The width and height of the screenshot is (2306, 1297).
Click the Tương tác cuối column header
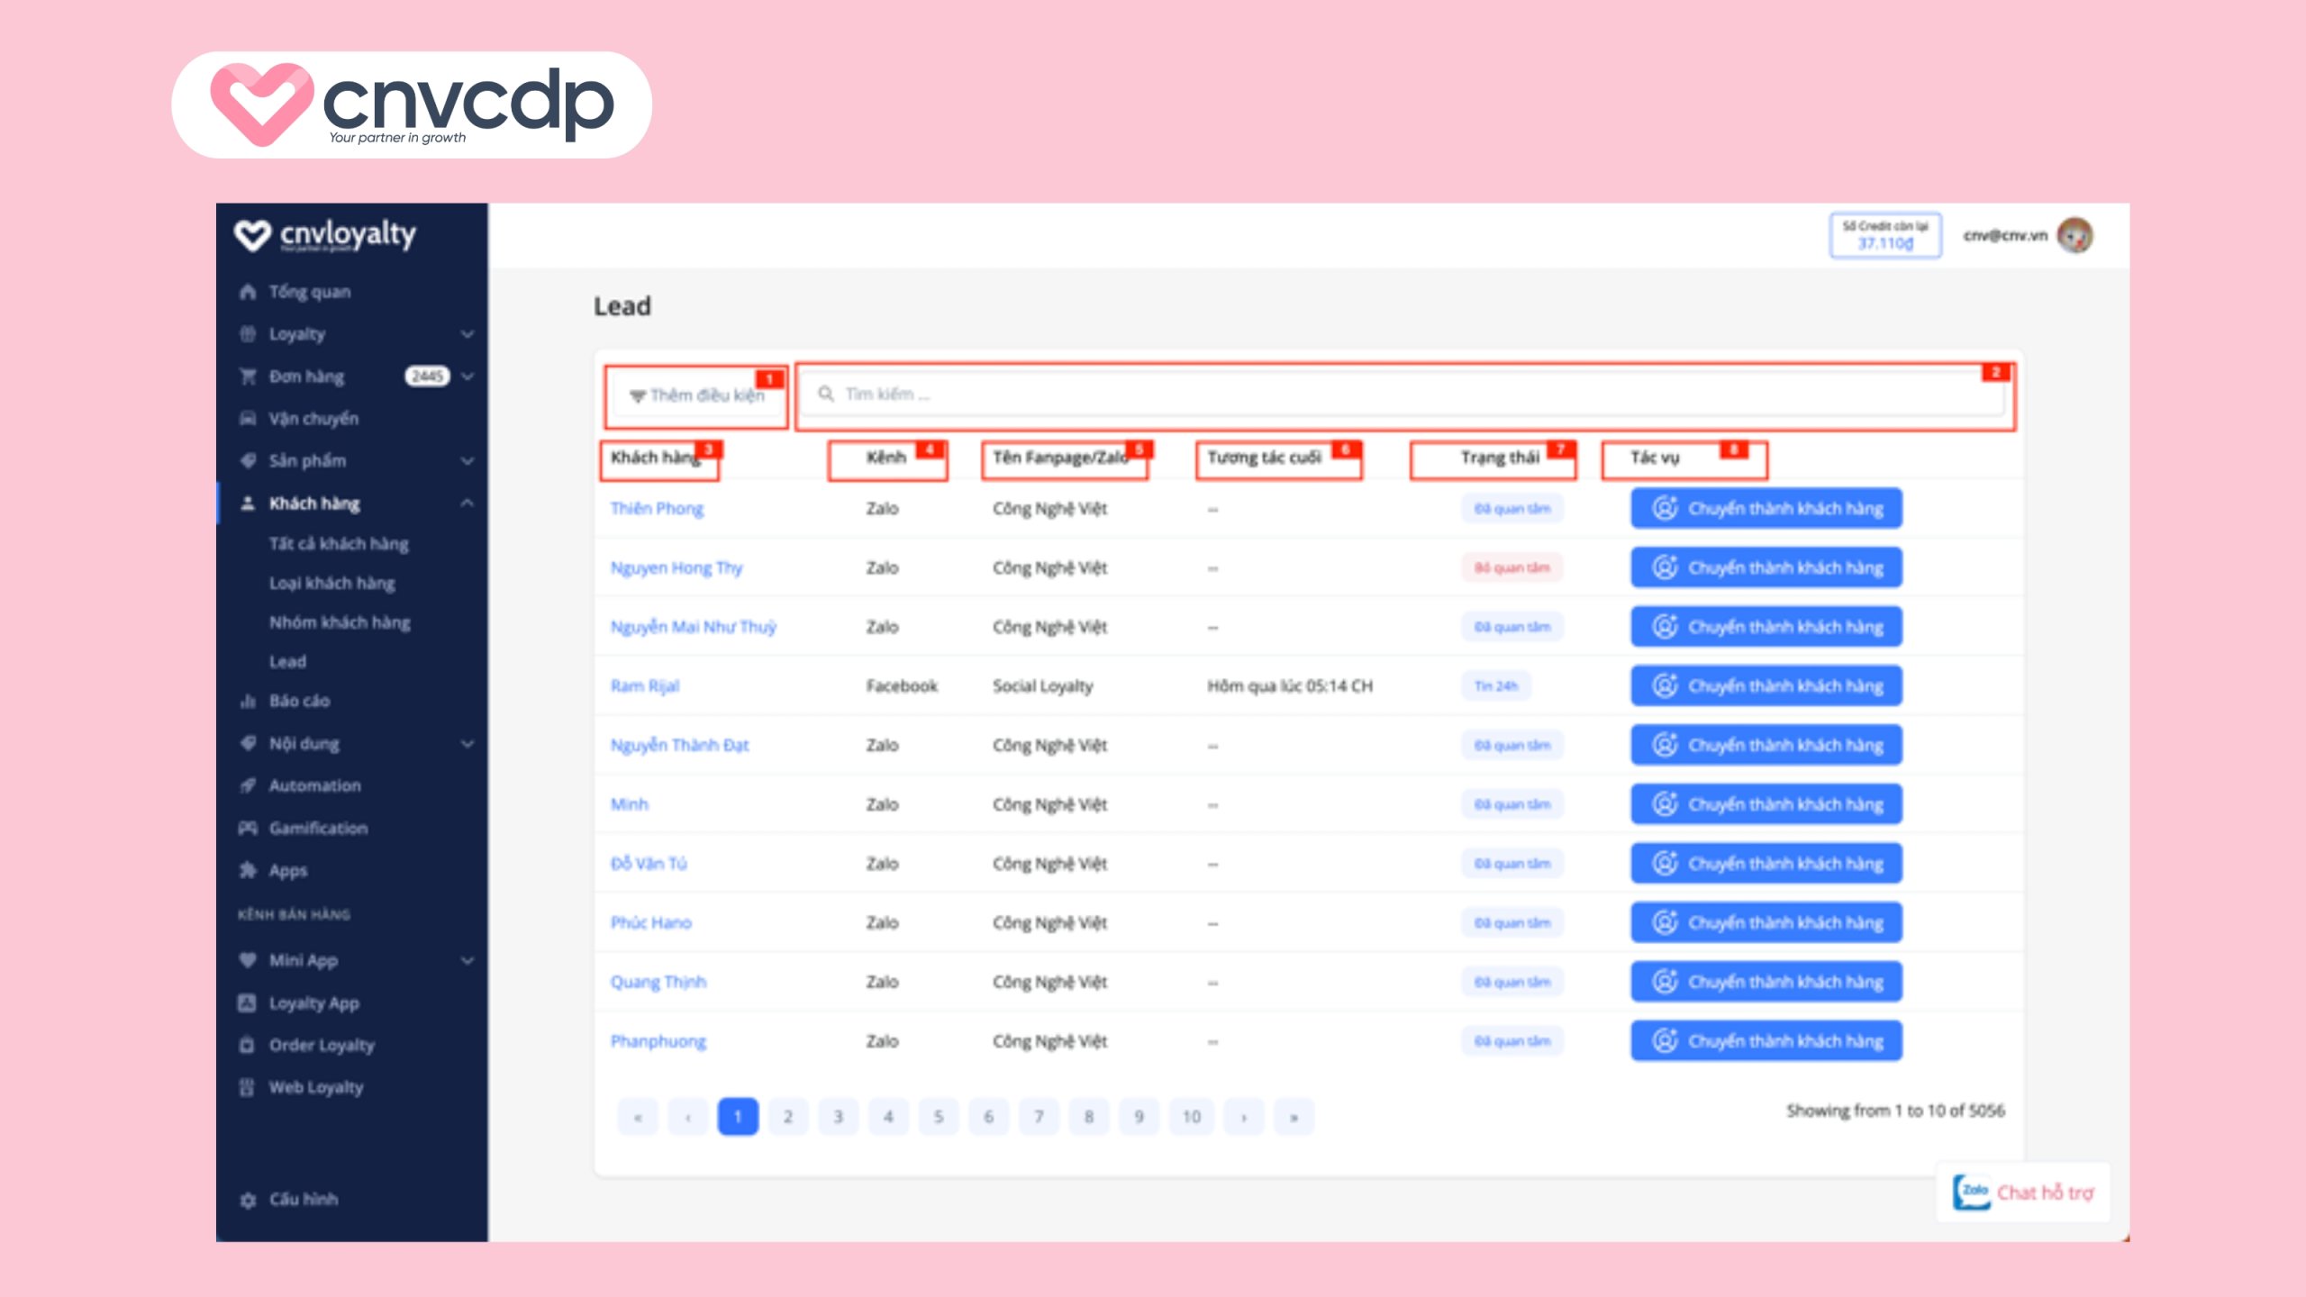[x=1264, y=458]
